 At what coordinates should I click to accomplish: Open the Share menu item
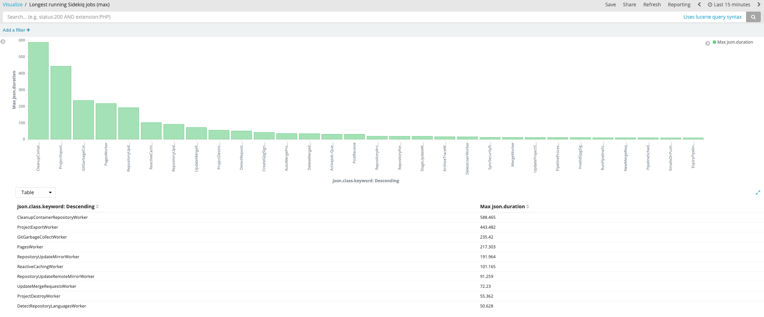629,5
